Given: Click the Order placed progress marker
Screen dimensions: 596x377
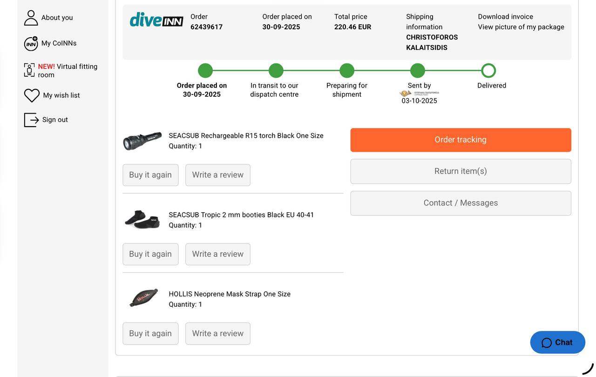Looking at the screenshot, I should pos(205,71).
